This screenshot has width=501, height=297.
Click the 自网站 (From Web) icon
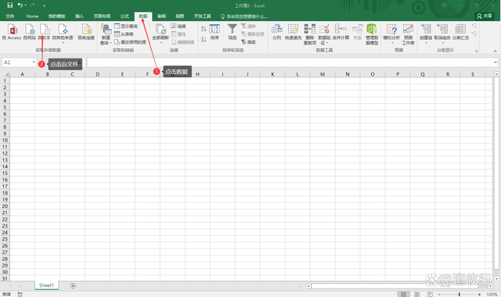(30, 31)
